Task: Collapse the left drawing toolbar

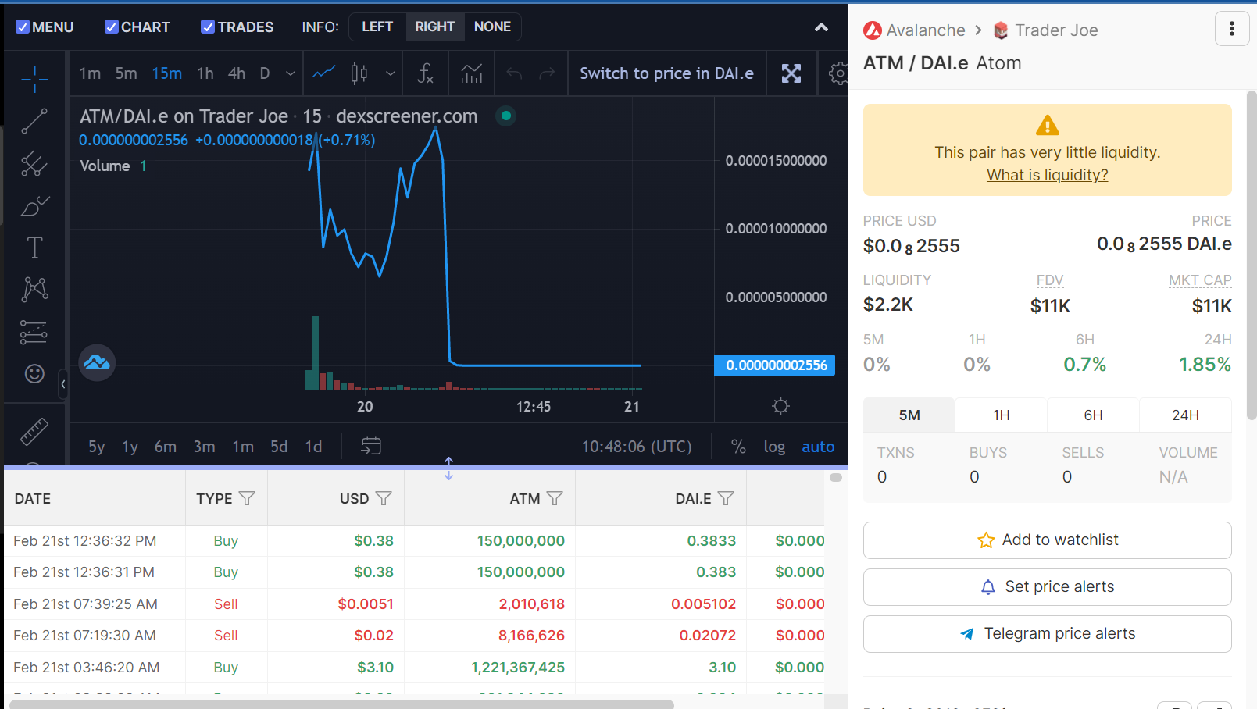Action: click(x=63, y=383)
